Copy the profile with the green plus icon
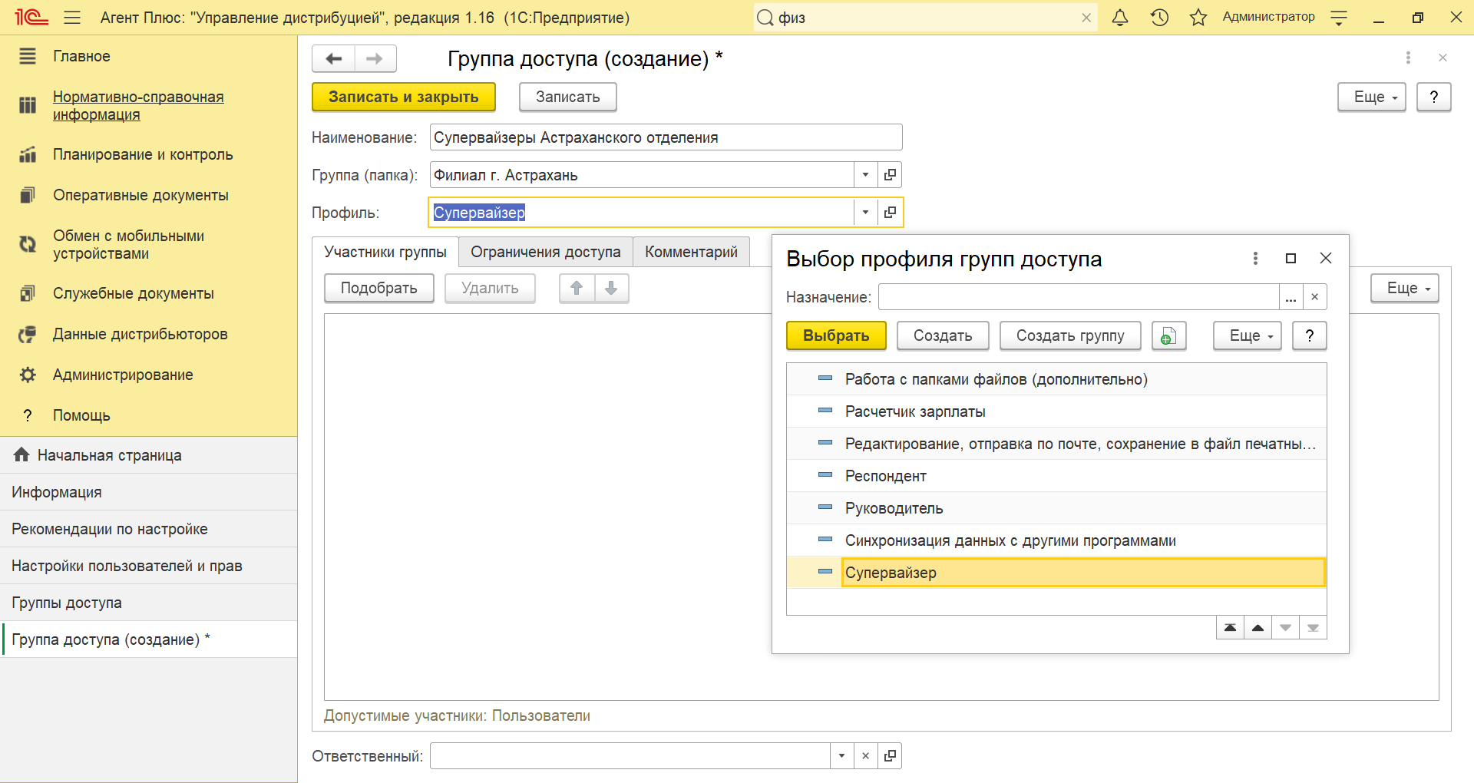The width and height of the screenshot is (1474, 783). pos(1168,336)
